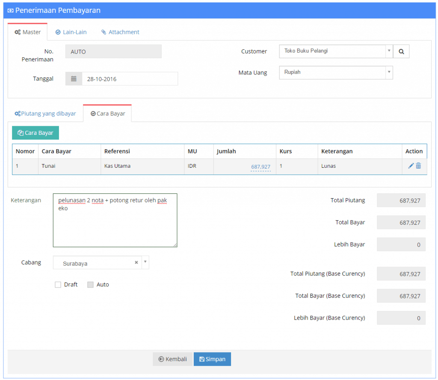Open the Mata Uang Rupiah dropdown
Viewport: 438px width, 380px height.
click(336, 73)
